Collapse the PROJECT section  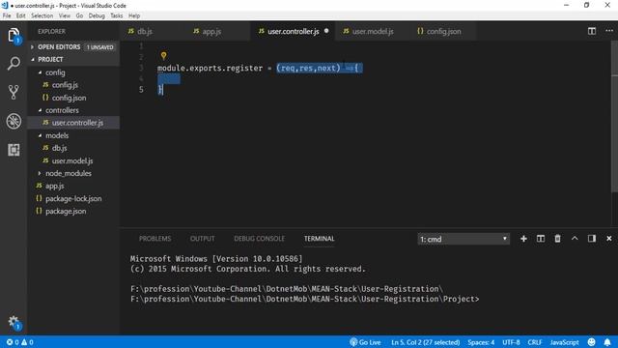point(73,60)
